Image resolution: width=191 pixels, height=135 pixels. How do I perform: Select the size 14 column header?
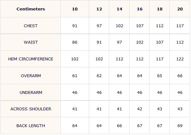[119, 9]
